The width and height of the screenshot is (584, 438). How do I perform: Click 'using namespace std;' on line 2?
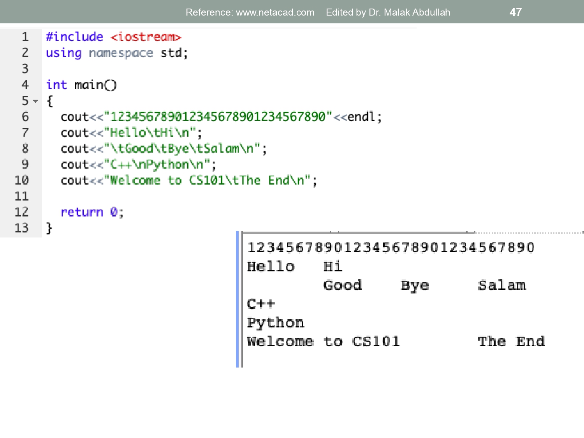116,53
